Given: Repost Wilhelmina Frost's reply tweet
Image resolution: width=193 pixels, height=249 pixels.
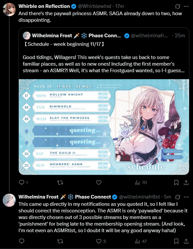Looking at the screenshot, I should coord(60,241).
